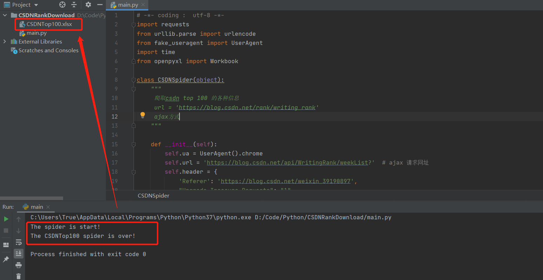Print the Run console output
The width and height of the screenshot is (543, 280).
[19, 265]
